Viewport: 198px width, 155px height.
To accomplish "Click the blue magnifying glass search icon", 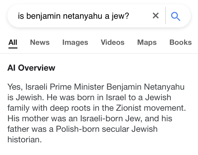I will (x=176, y=16).
